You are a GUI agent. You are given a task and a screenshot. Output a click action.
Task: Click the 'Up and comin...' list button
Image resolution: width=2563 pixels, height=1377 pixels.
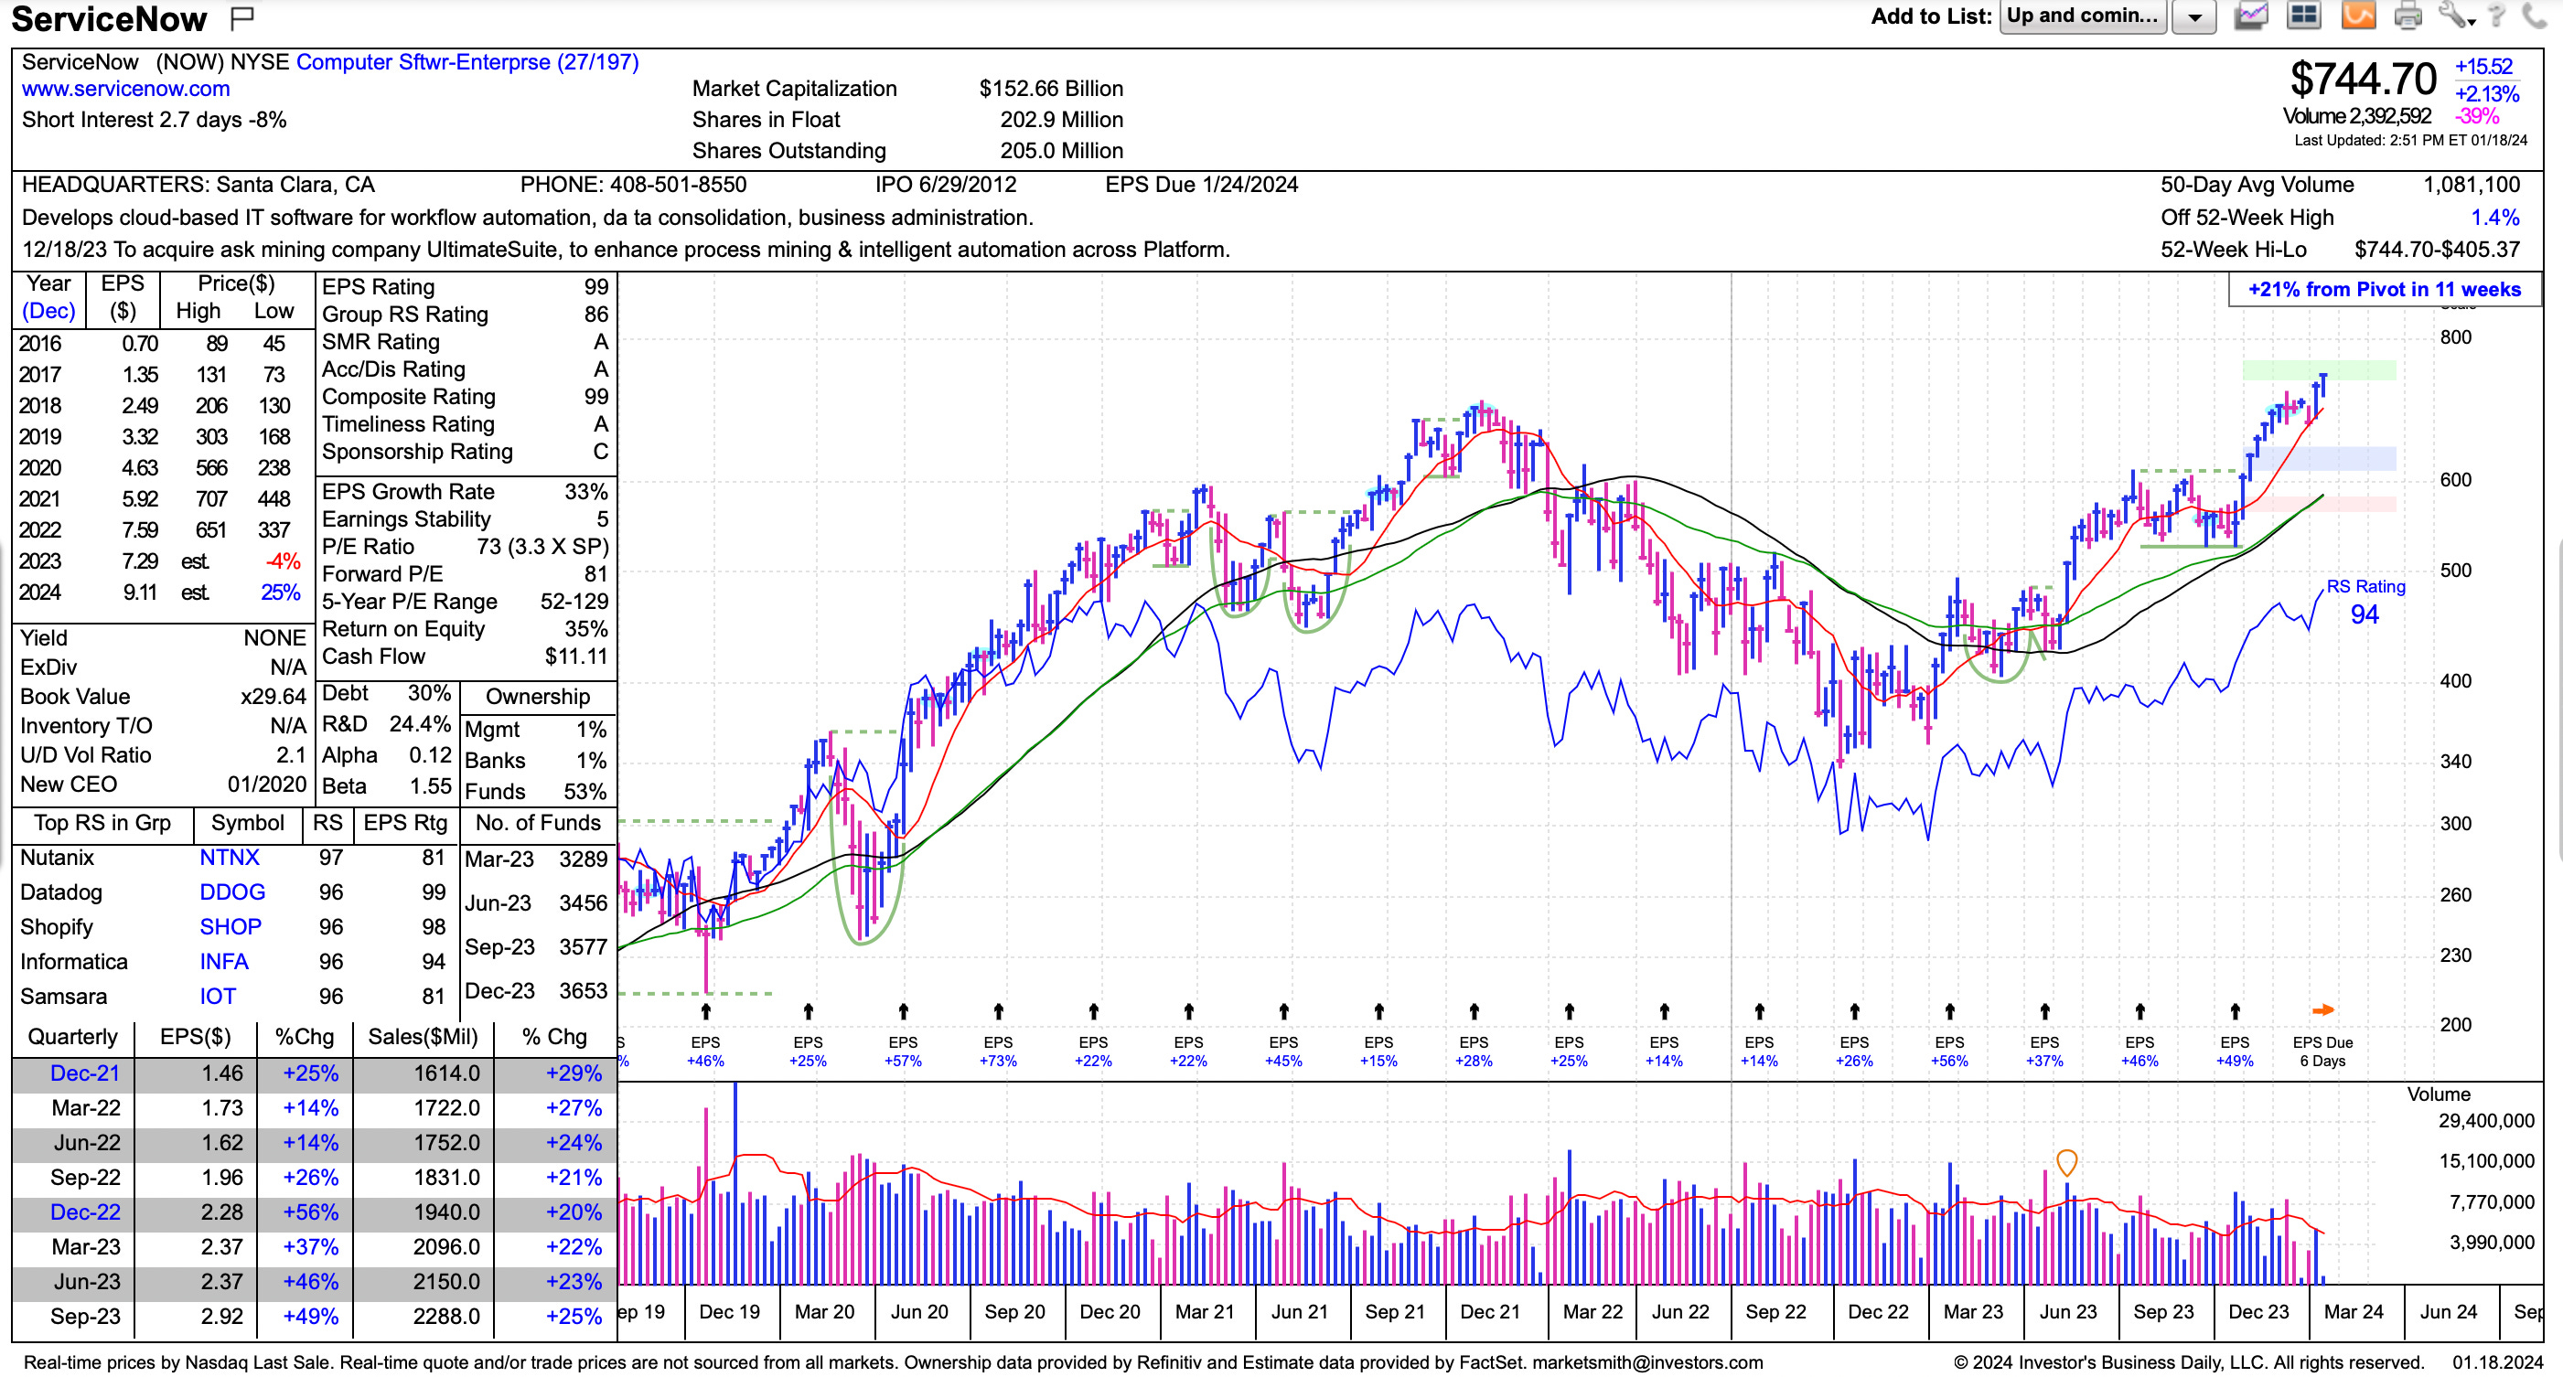(x=2083, y=16)
